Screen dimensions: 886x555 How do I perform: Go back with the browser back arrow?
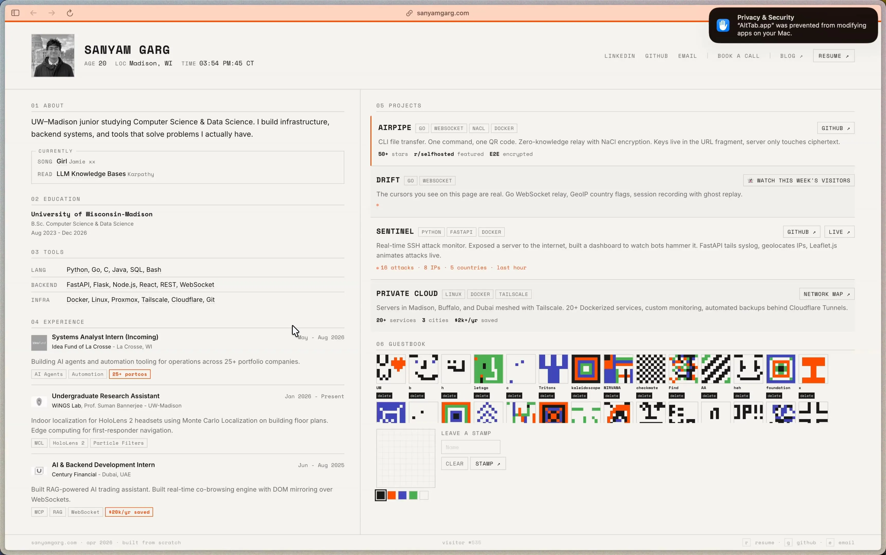tap(33, 13)
